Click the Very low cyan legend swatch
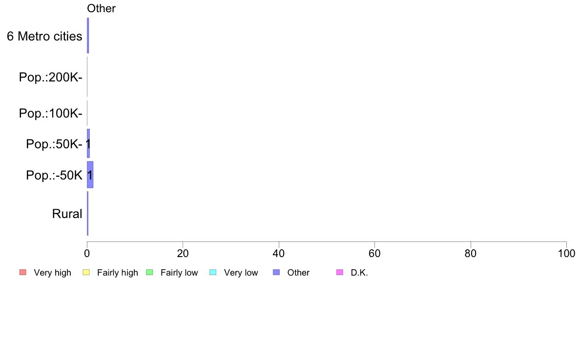 (213, 273)
